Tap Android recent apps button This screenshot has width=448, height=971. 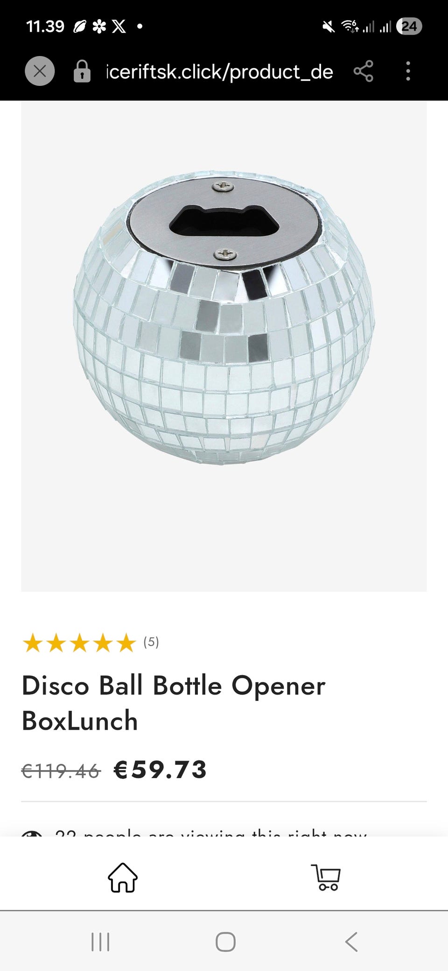(x=100, y=942)
